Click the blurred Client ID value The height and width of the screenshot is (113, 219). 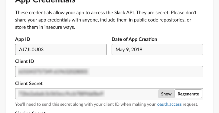[54, 71]
